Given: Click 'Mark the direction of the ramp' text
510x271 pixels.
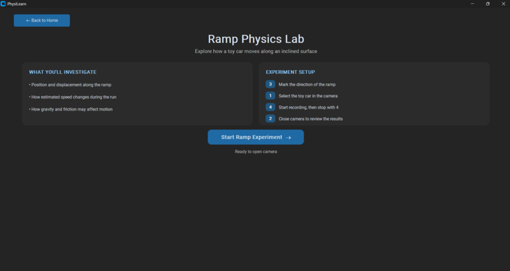Looking at the screenshot, I should (307, 85).
